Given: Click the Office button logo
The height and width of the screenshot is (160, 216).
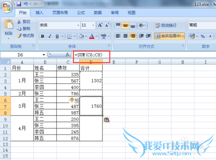Looking at the screenshot, I should tap(7, 7).
